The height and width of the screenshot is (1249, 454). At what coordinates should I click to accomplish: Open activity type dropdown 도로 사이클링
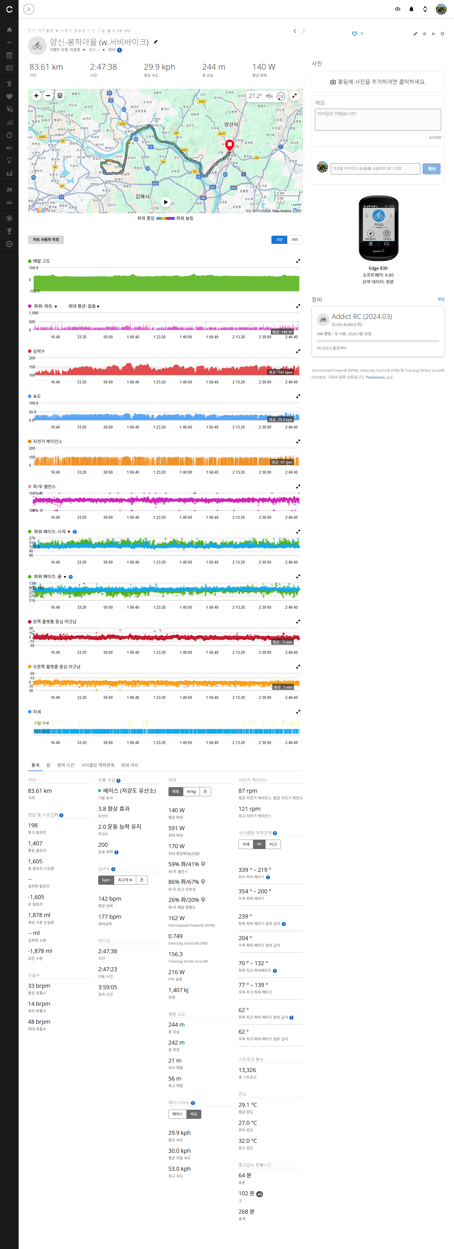[43, 31]
